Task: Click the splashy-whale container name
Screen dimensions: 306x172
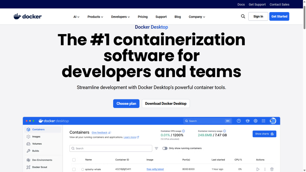Action: (x=93, y=169)
